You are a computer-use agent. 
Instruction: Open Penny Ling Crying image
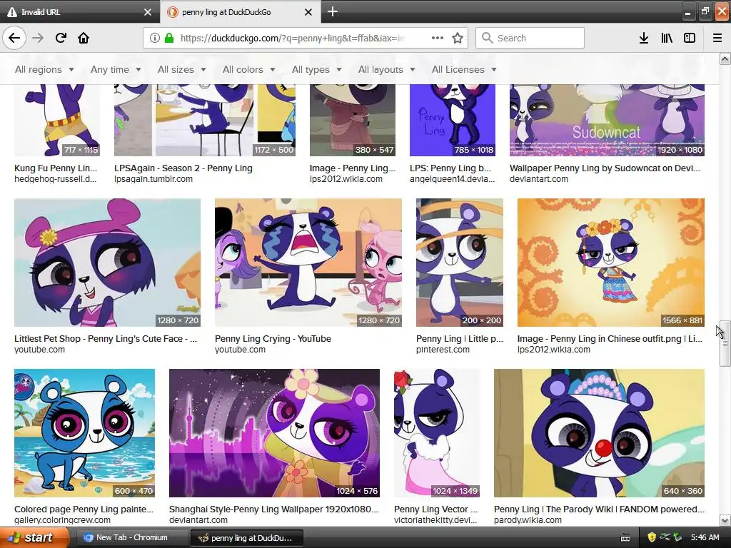pyautogui.click(x=308, y=263)
